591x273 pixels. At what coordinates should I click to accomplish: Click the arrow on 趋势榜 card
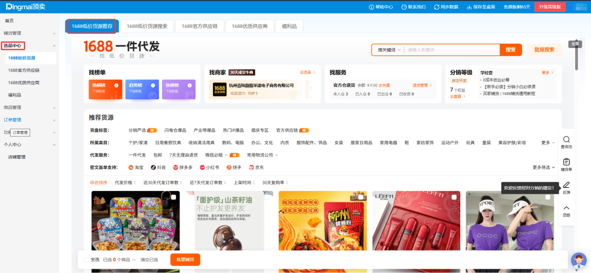pos(153,85)
